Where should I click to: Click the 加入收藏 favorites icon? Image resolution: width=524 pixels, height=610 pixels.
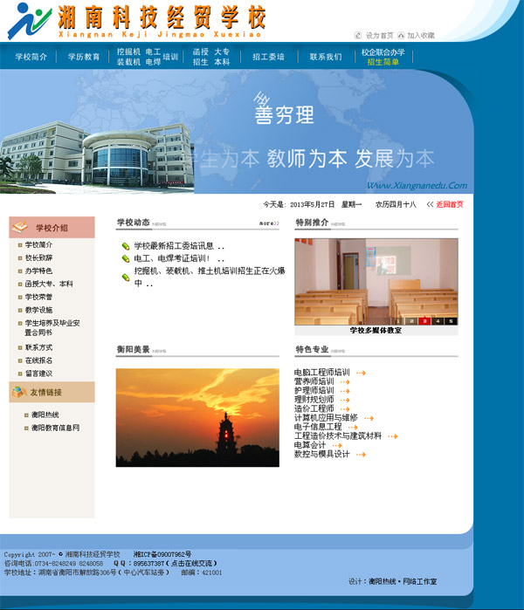[401, 36]
